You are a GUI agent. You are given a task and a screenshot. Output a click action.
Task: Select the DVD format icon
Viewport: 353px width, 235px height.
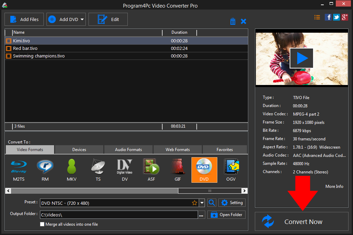[x=204, y=170]
